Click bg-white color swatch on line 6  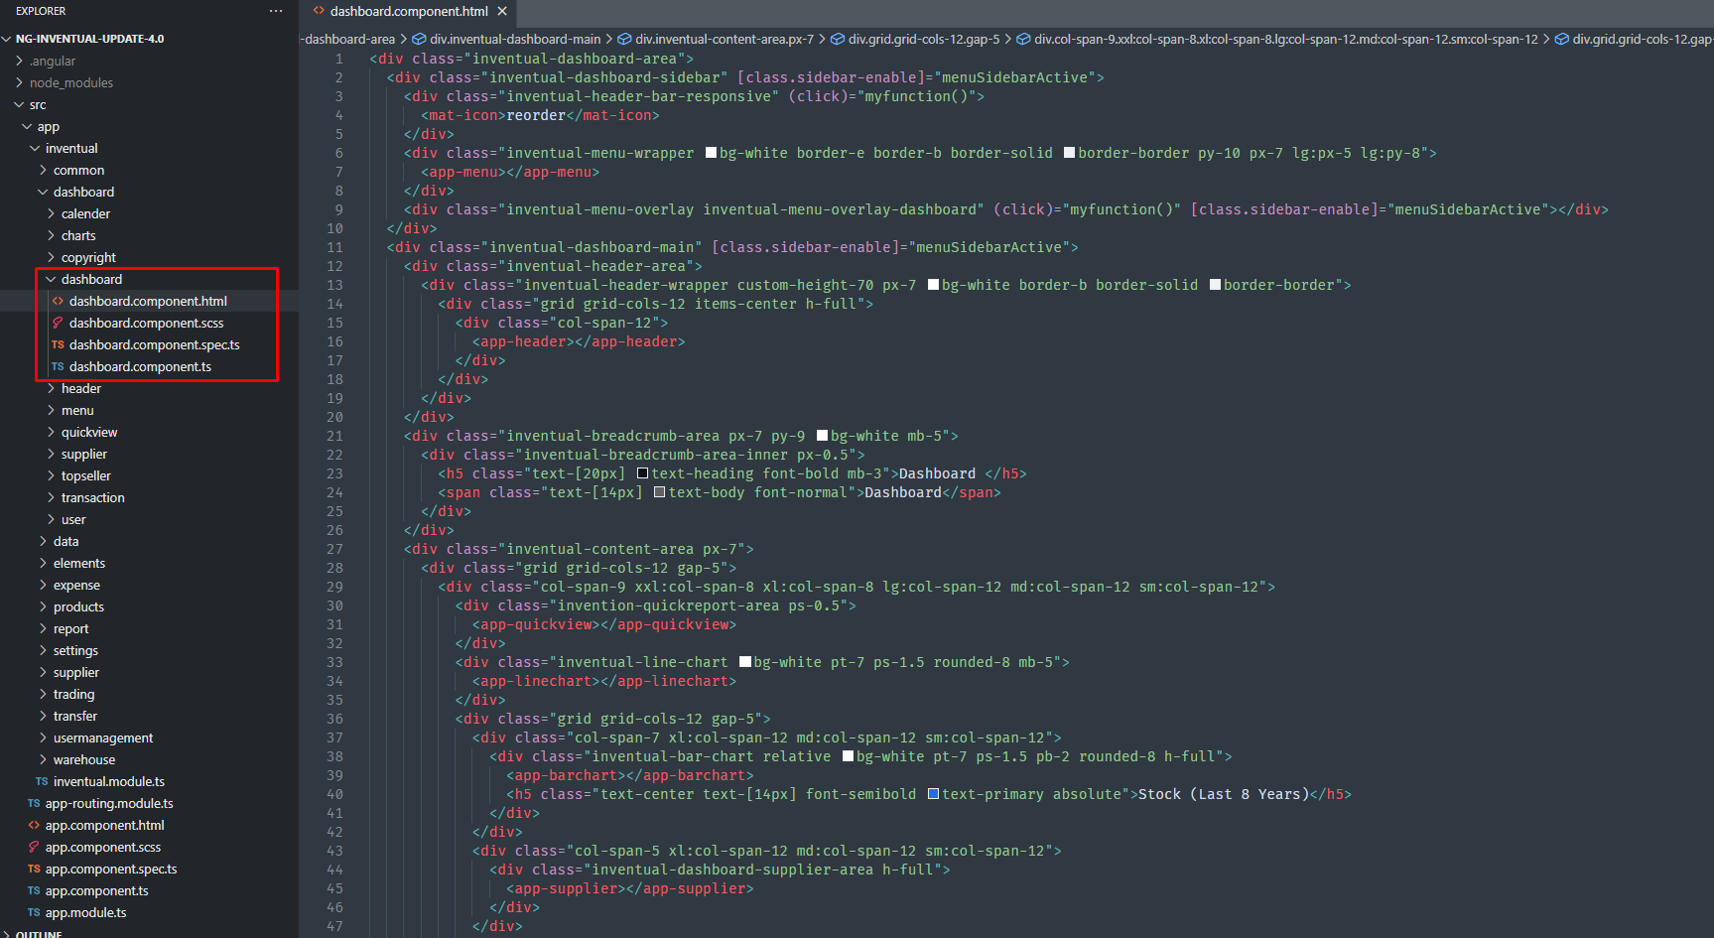pyautogui.click(x=711, y=153)
